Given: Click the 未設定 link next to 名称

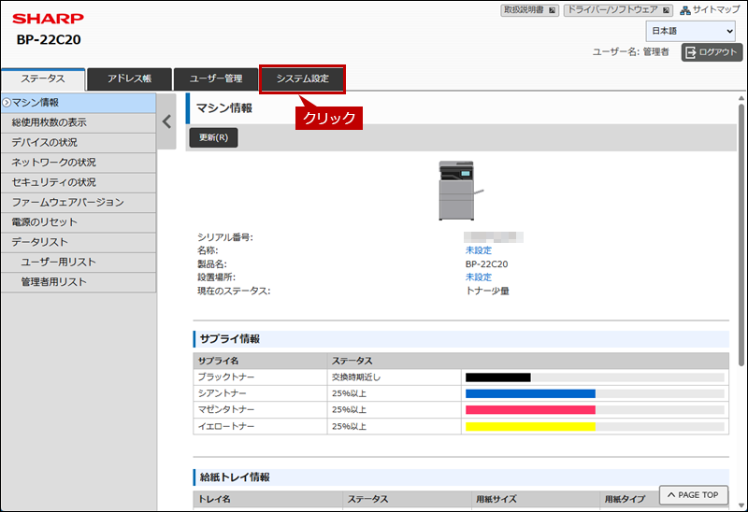Looking at the screenshot, I should 478,250.
